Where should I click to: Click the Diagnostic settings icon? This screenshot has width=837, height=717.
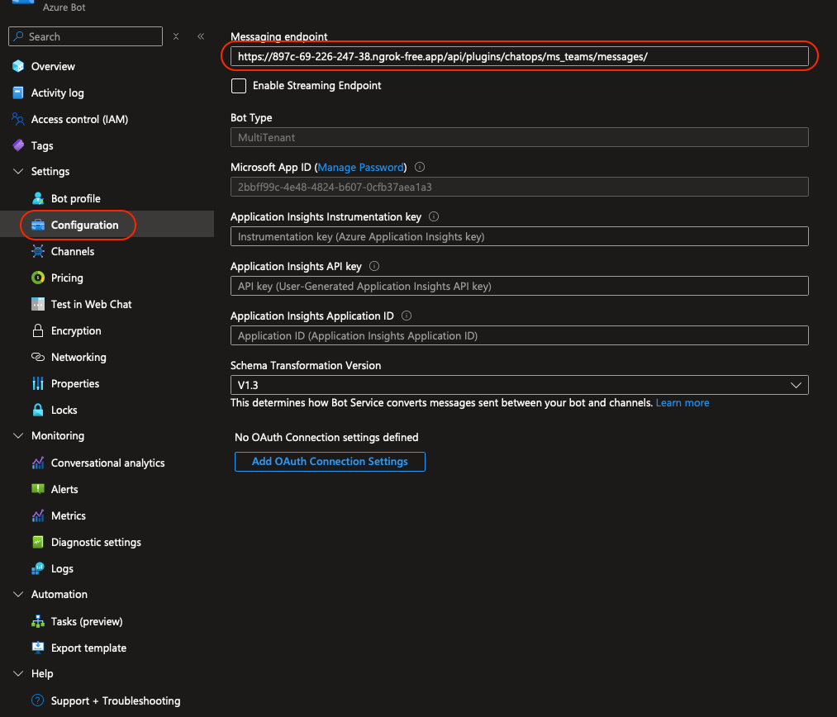click(38, 542)
